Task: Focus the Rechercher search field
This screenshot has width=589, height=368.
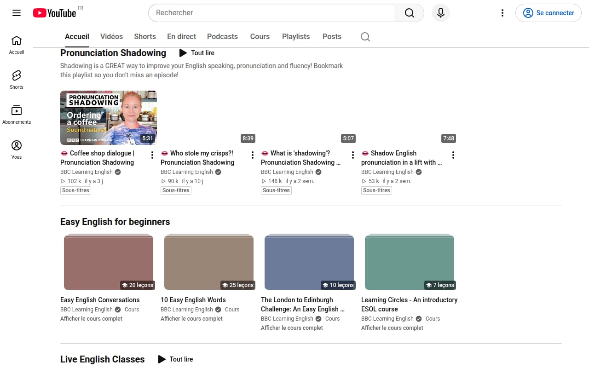Action: [271, 13]
